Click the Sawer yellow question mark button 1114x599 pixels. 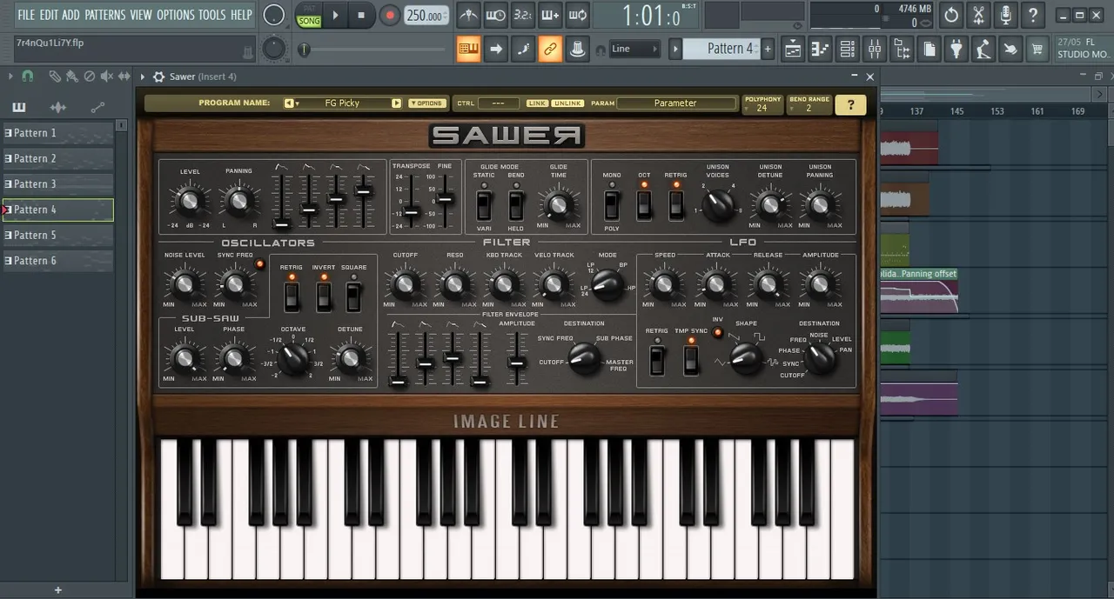click(850, 104)
